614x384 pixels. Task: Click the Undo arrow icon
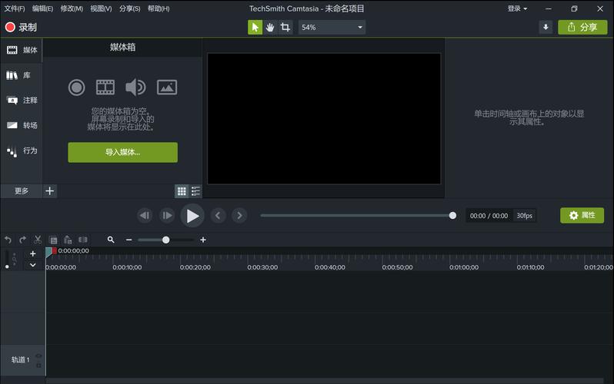click(8, 240)
